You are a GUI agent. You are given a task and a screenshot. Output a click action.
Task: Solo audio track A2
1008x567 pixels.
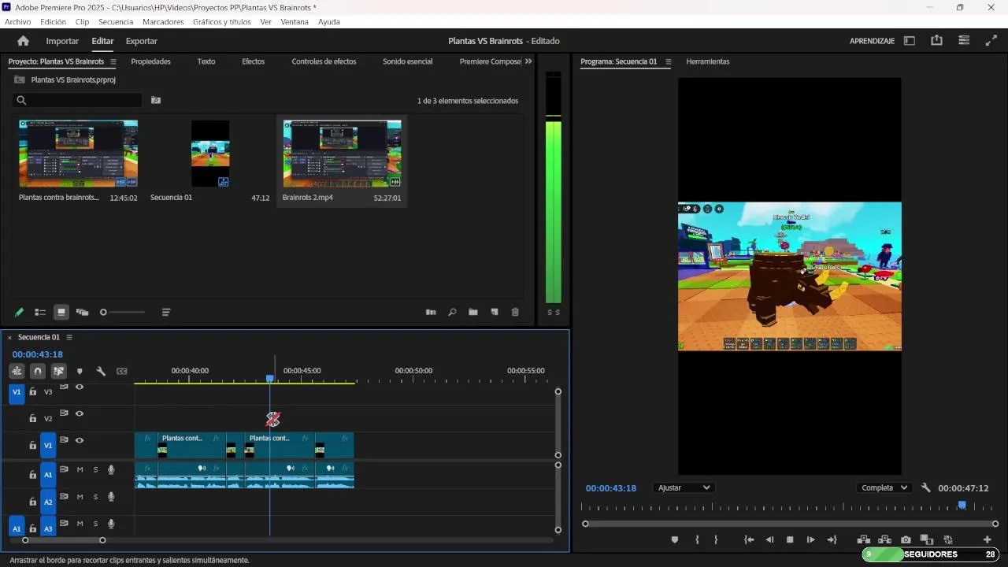pyautogui.click(x=95, y=497)
